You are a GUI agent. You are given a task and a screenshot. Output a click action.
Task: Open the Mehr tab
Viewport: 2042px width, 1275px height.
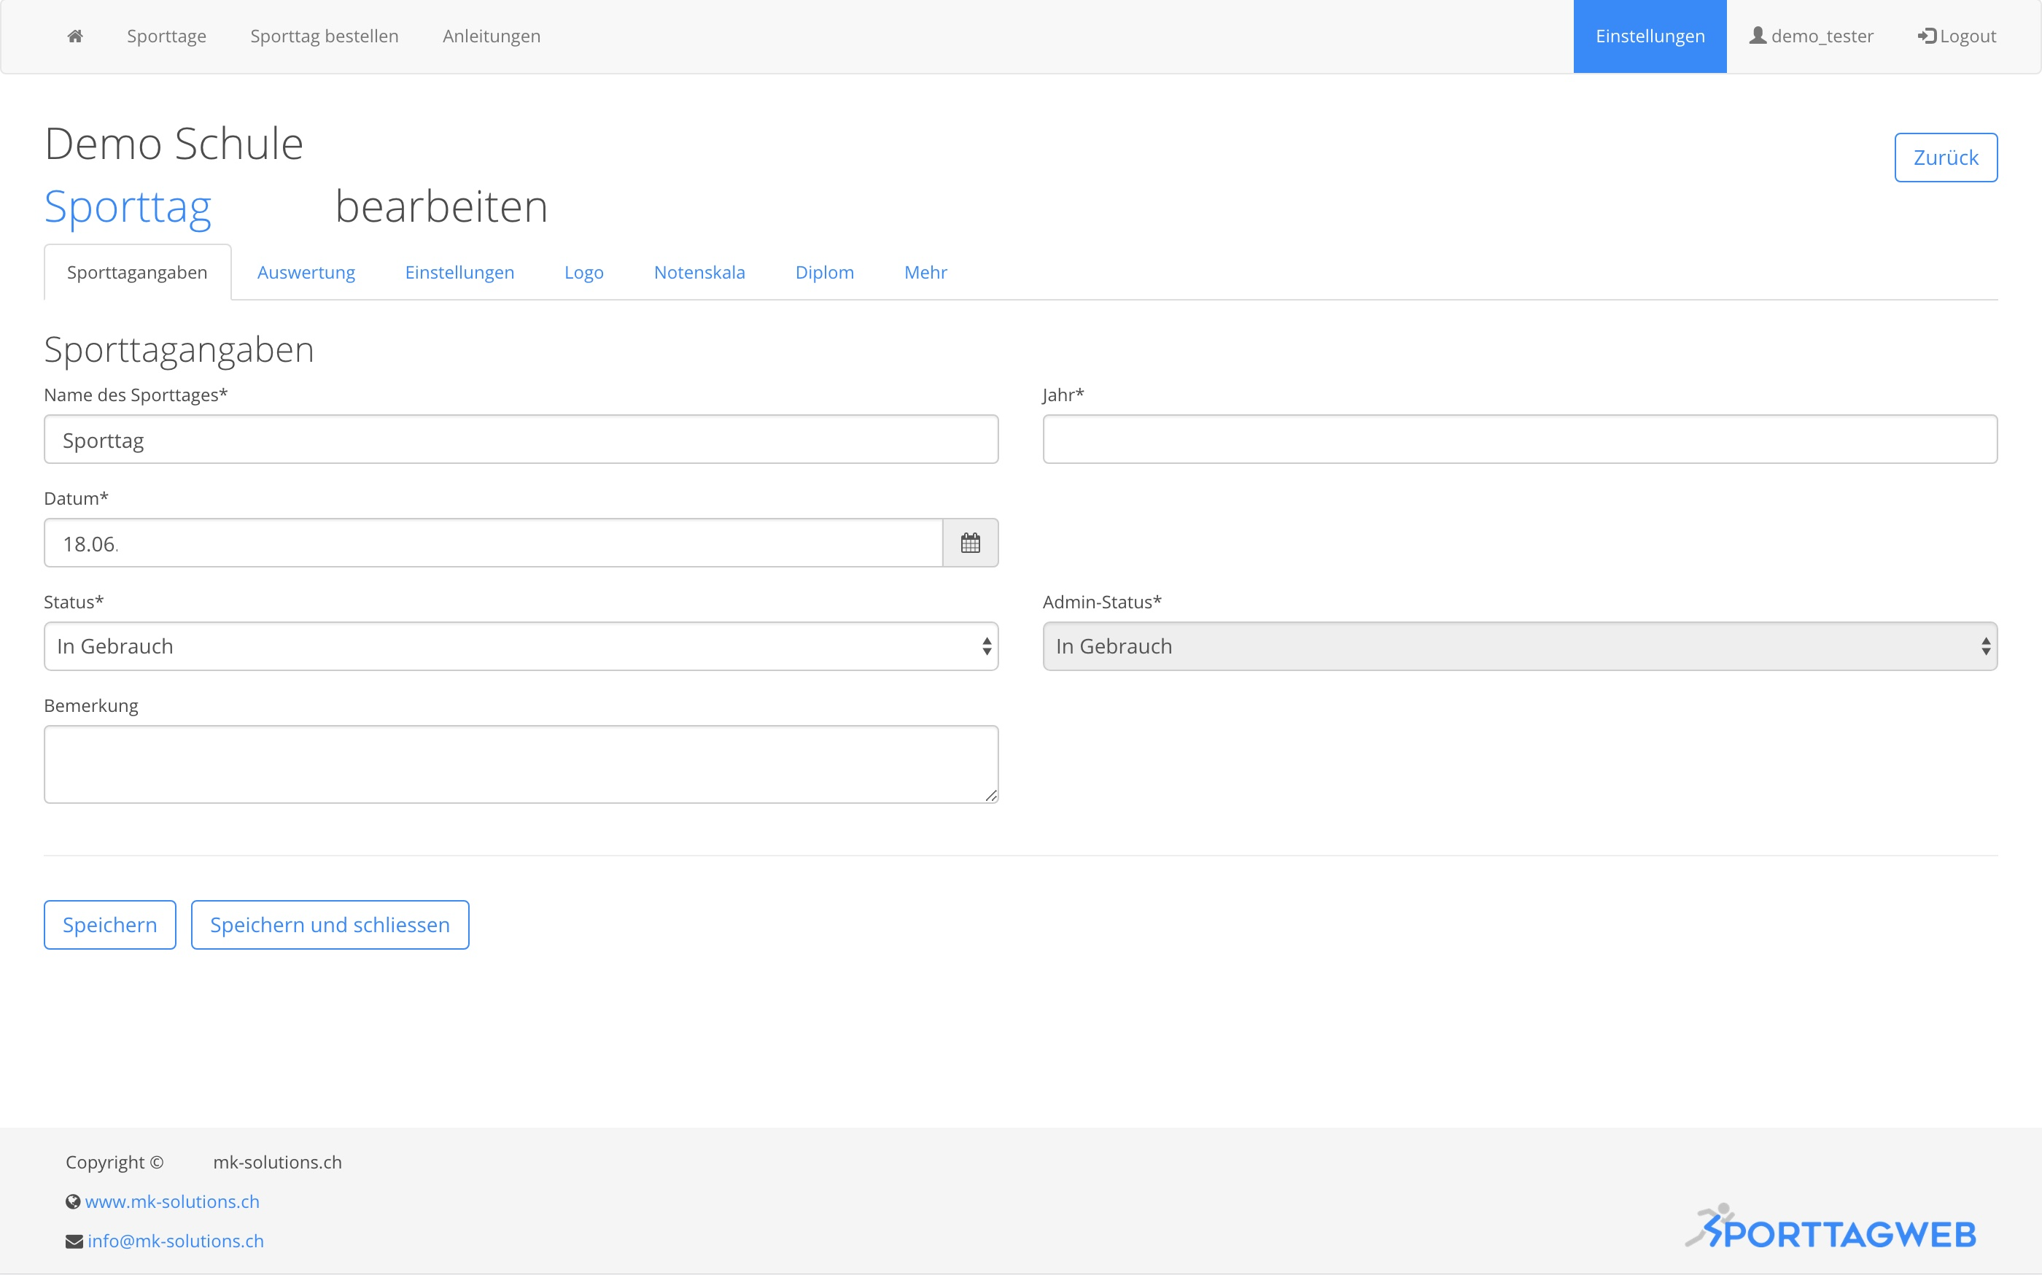coord(925,272)
